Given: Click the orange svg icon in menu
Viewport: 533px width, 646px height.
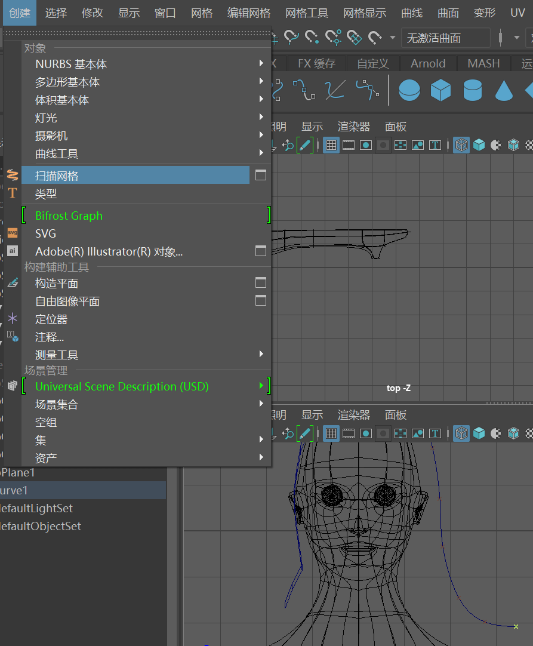Looking at the screenshot, I should 13,233.
